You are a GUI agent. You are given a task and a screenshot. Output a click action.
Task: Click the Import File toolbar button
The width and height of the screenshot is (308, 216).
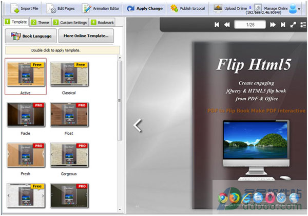(25, 8)
